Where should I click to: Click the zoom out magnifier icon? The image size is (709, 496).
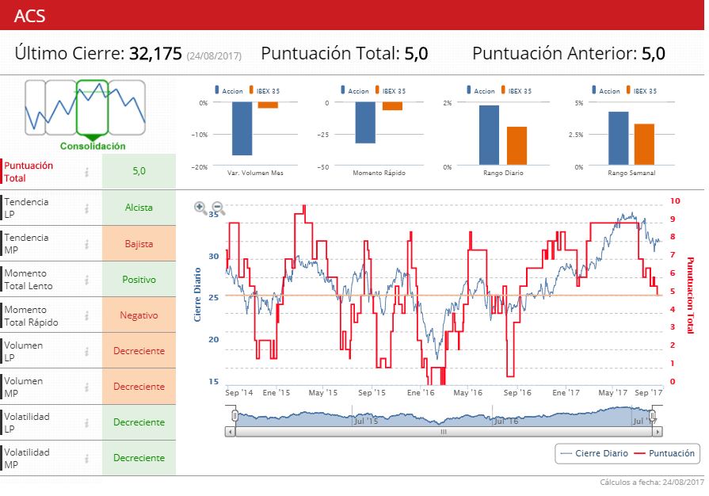pos(219,208)
